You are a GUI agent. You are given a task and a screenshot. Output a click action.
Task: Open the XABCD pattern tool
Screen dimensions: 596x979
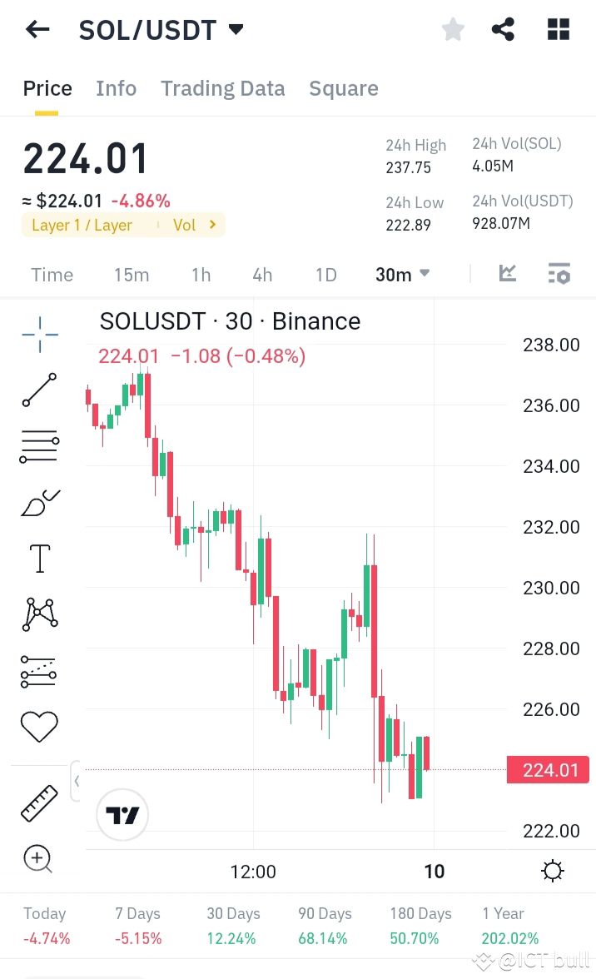(38, 614)
